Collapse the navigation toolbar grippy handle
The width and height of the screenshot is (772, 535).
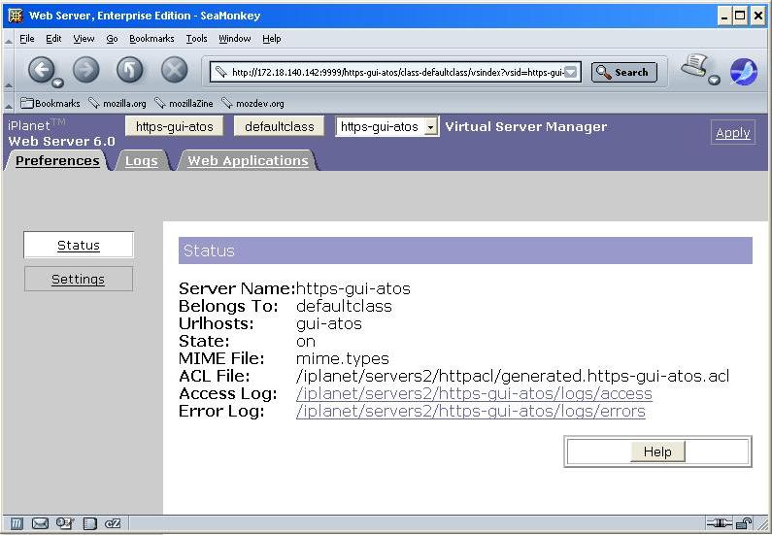(x=9, y=72)
